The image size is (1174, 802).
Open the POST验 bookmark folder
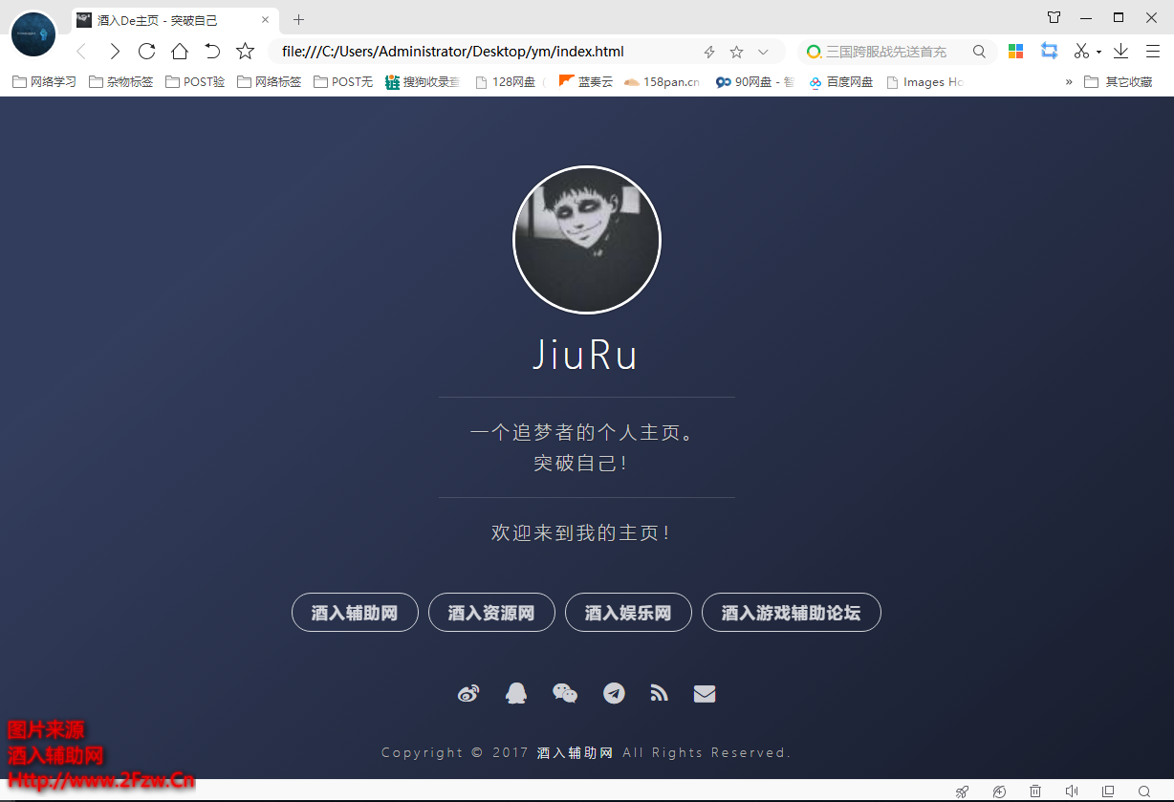pyautogui.click(x=195, y=82)
